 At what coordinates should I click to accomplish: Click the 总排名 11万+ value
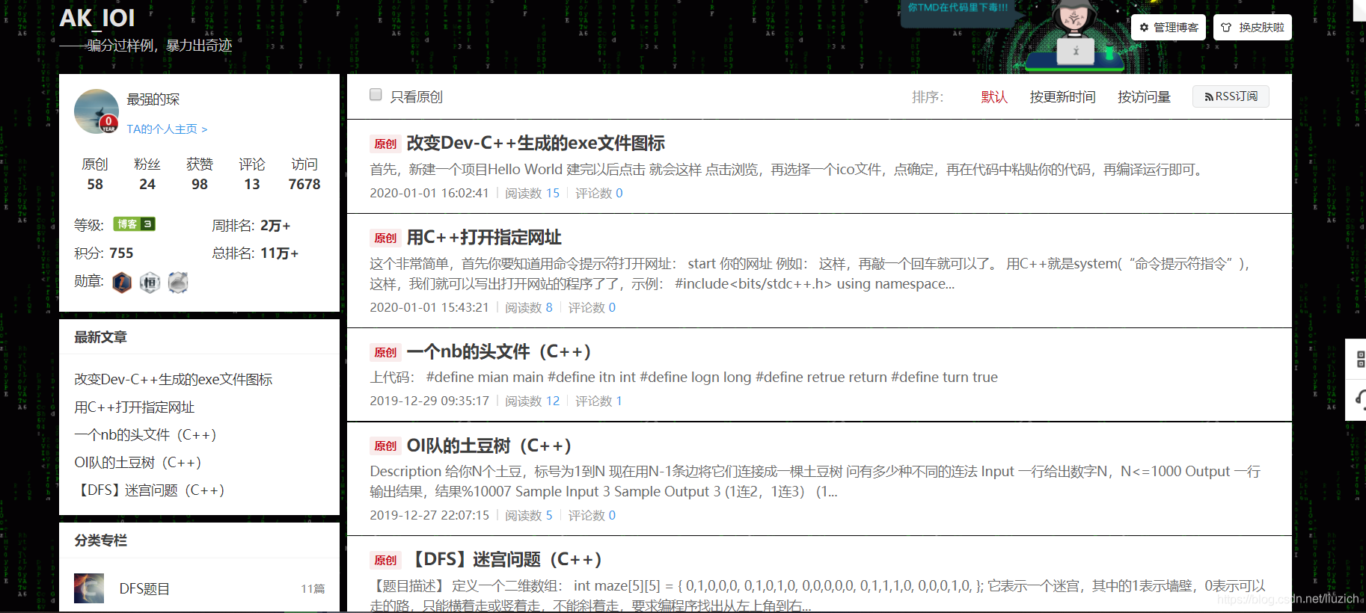click(x=279, y=253)
